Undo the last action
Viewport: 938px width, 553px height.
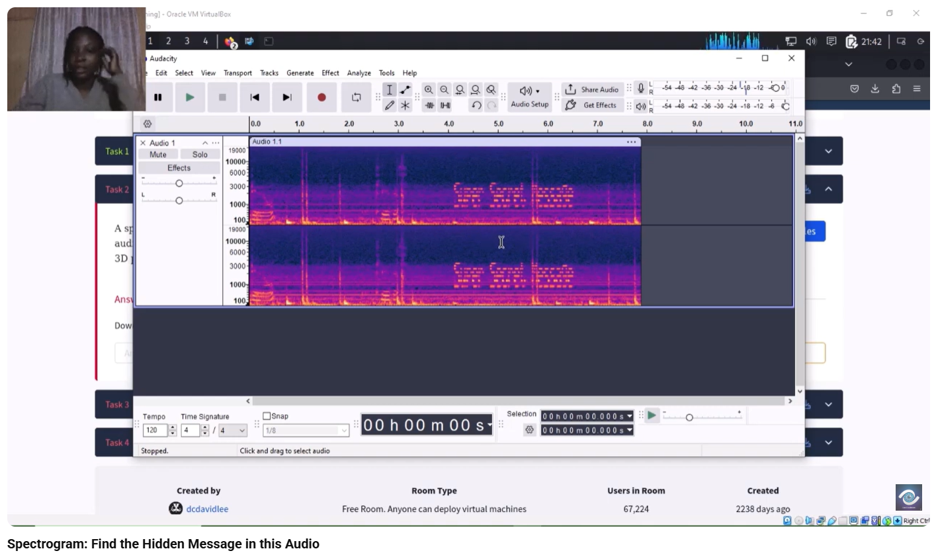pos(476,105)
